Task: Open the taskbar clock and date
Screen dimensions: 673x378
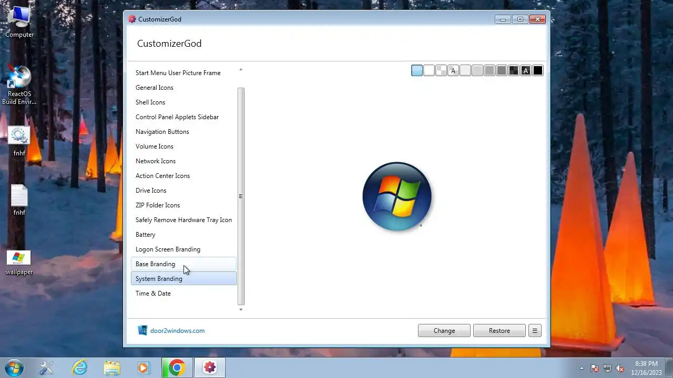Action: point(646,368)
